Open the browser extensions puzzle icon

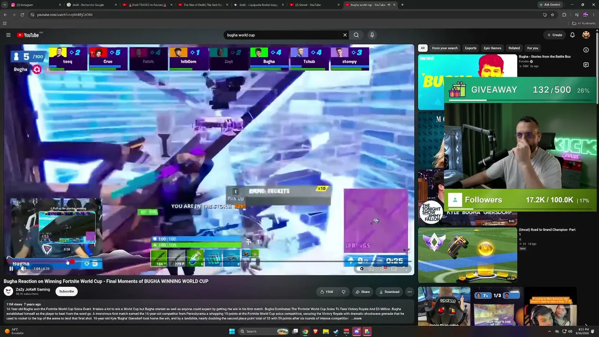564,15
